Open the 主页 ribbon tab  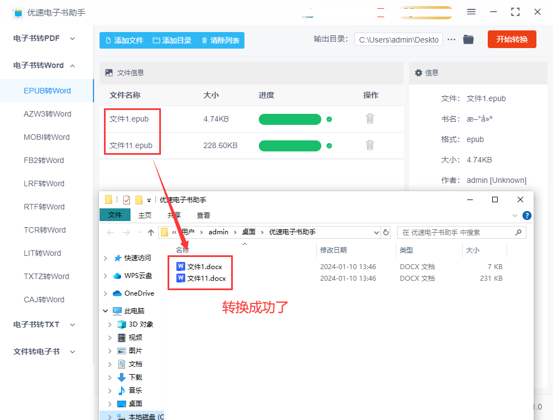coord(144,216)
